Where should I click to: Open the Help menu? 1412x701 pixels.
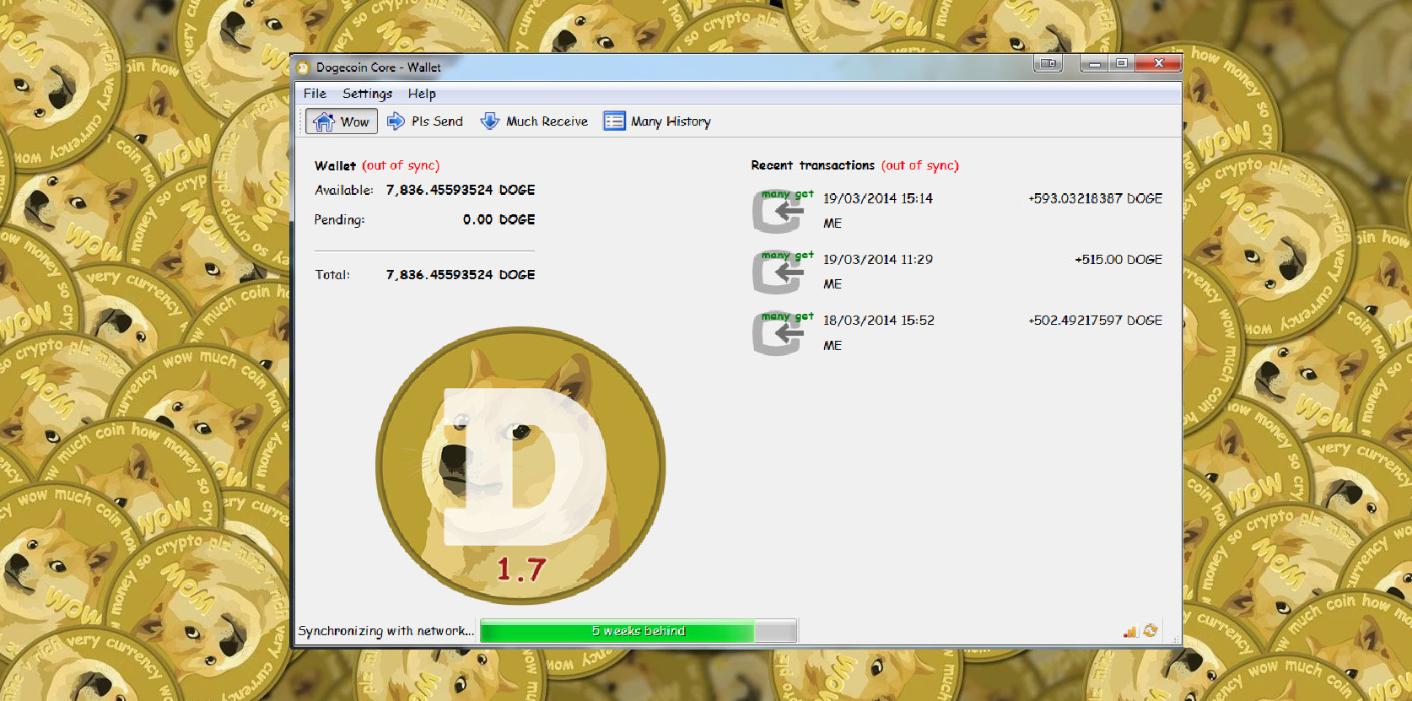(422, 94)
